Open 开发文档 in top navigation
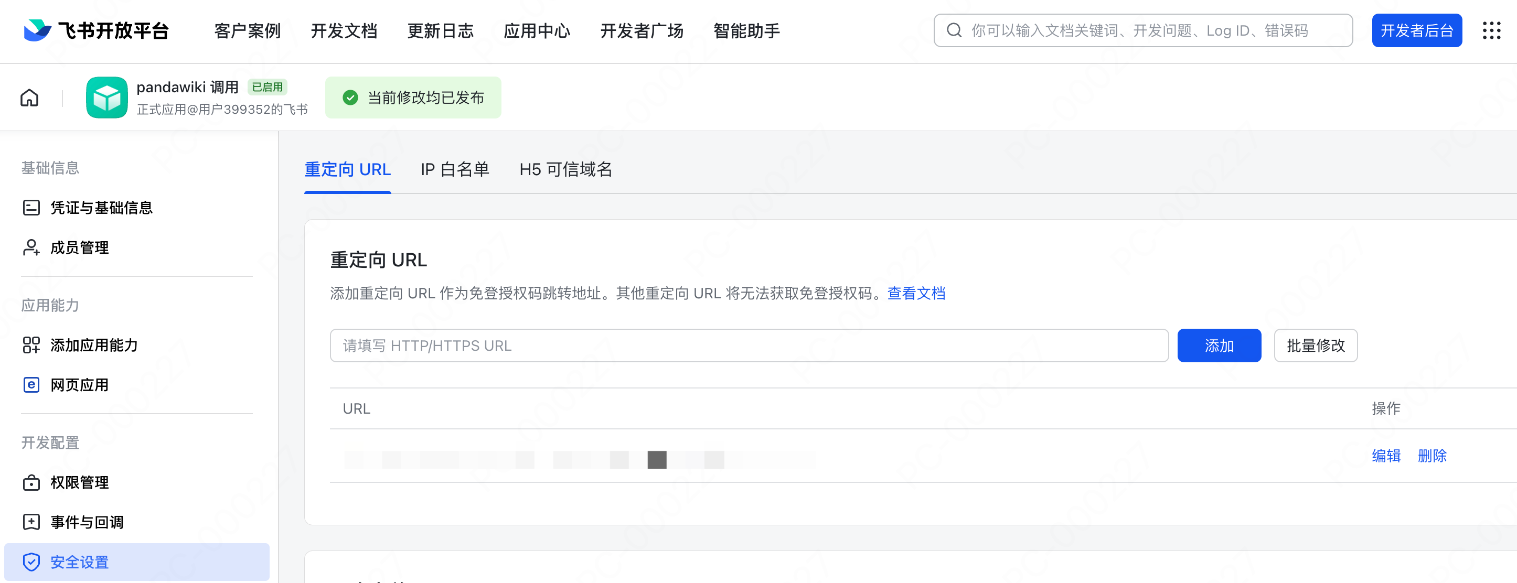Screen dimensions: 1517x583 tap(344, 30)
